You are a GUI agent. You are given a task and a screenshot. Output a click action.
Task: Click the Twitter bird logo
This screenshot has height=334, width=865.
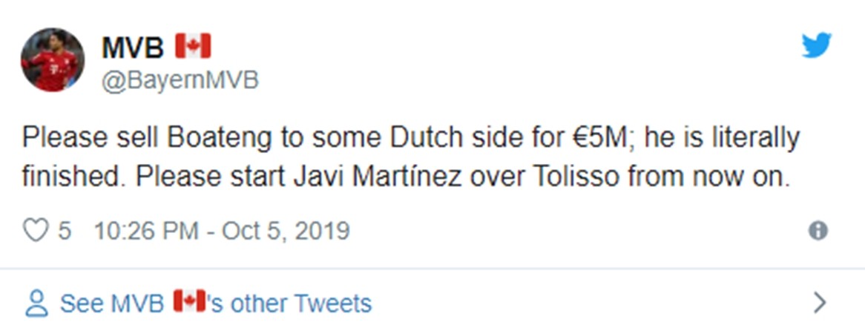817,46
